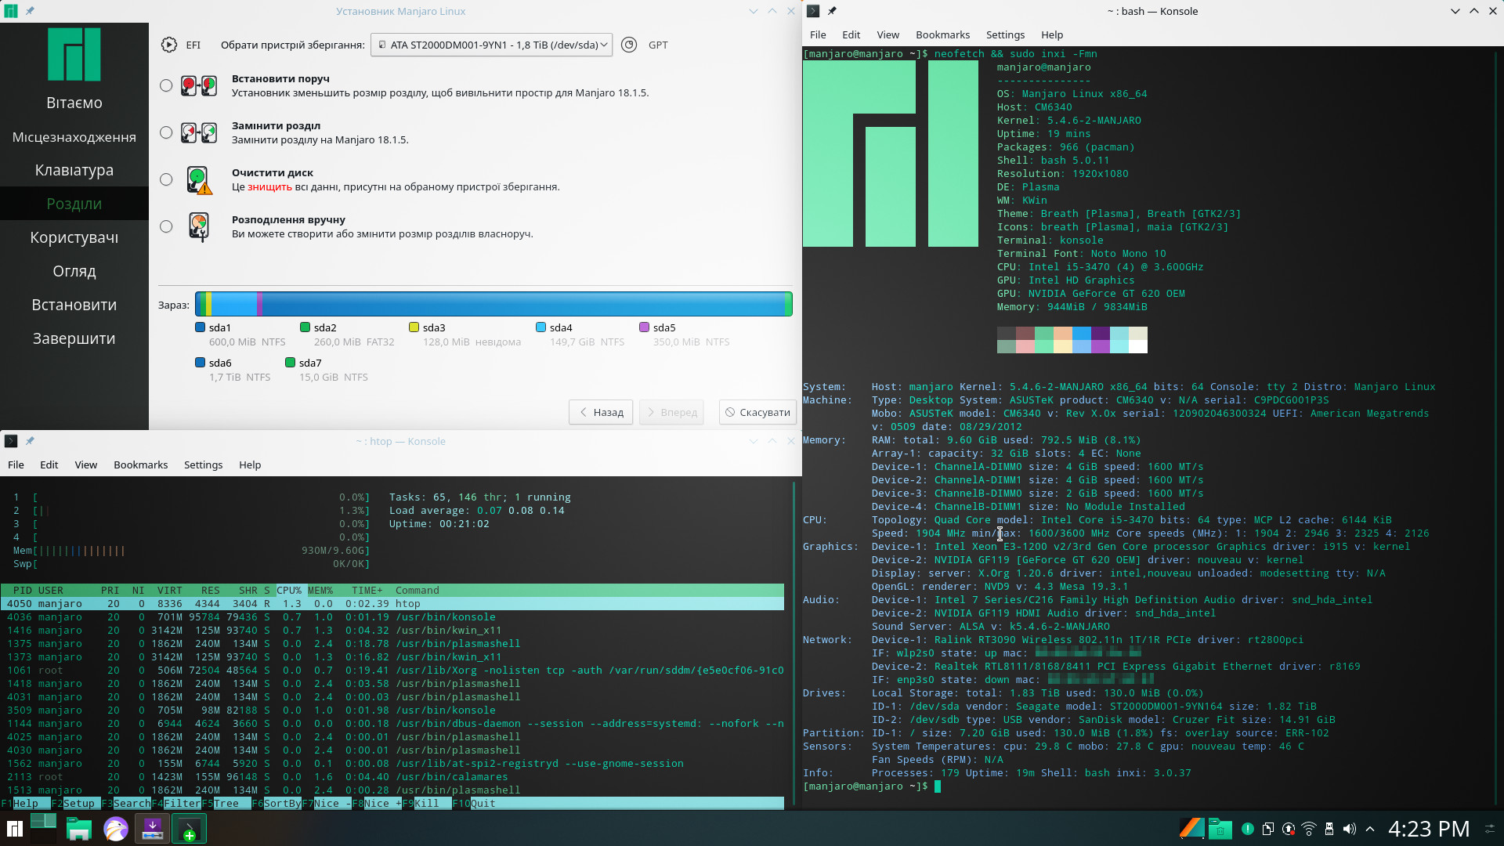This screenshot has height=846, width=1504.
Task: Click the Erase disk warning icon
Action: pos(199,180)
